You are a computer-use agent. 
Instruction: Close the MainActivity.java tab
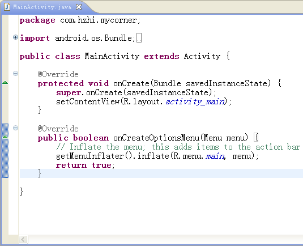click(x=79, y=7)
